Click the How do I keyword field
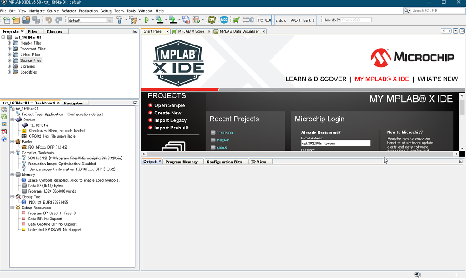466x278 pixels. [356, 20]
